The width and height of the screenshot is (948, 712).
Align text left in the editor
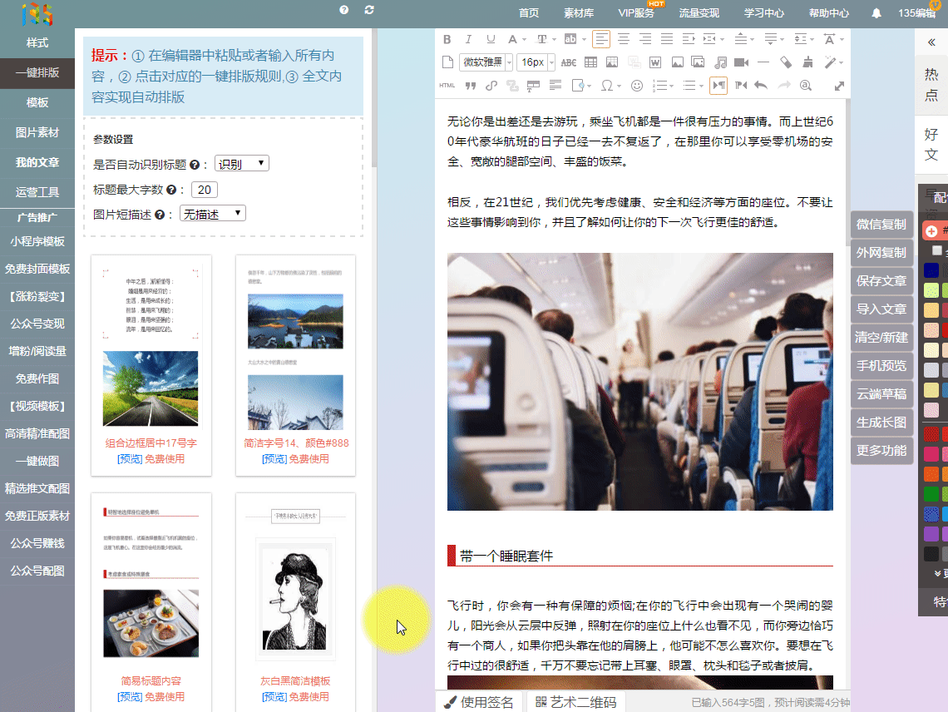[x=601, y=39]
